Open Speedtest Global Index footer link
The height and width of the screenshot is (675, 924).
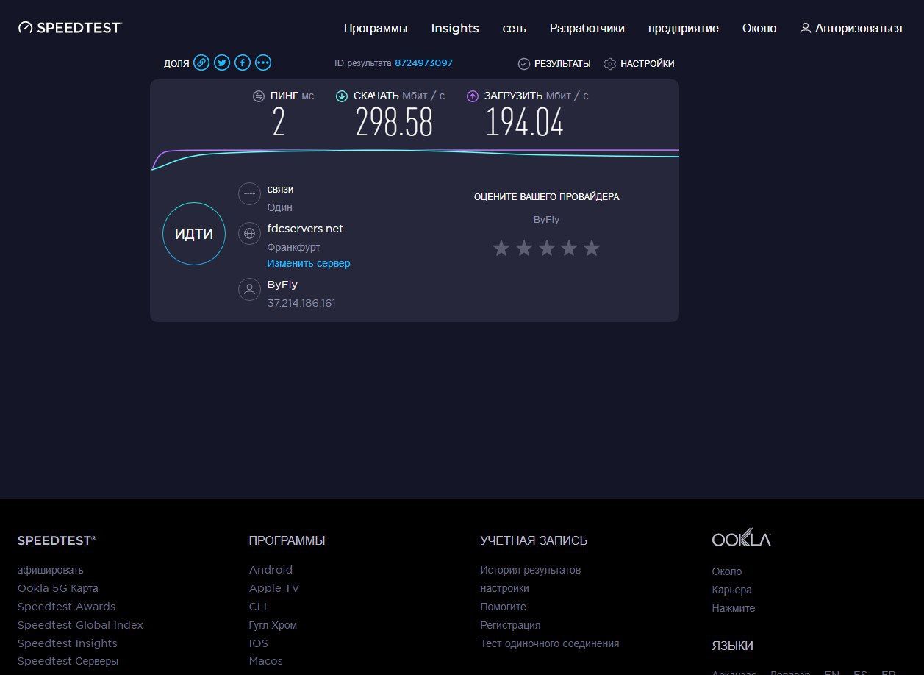click(81, 625)
